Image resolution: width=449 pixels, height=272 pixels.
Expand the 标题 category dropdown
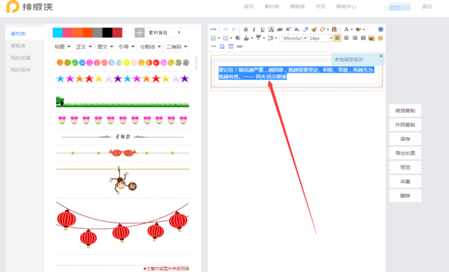coord(62,46)
